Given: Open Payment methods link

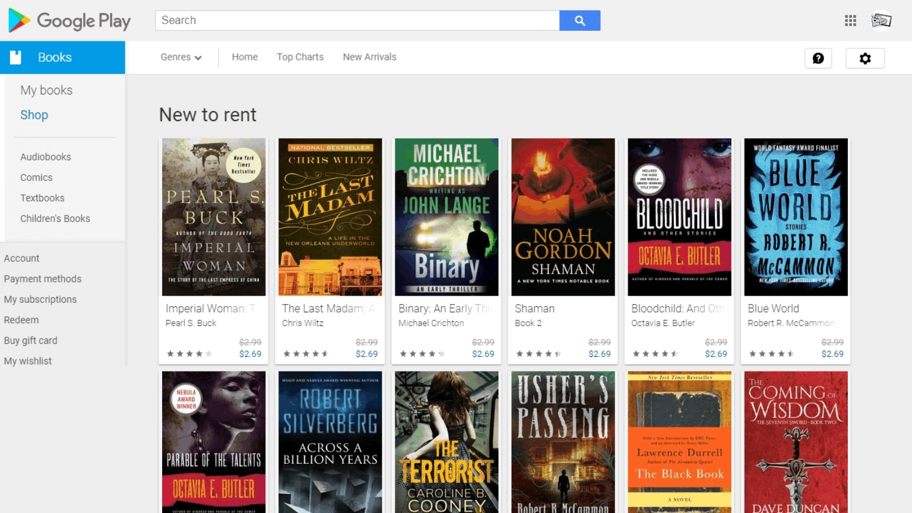Looking at the screenshot, I should tap(43, 279).
